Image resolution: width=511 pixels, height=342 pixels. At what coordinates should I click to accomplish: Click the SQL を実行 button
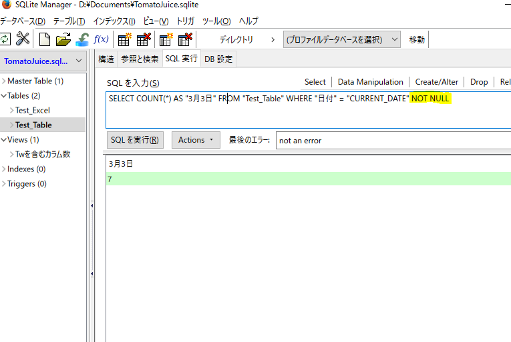tap(136, 140)
